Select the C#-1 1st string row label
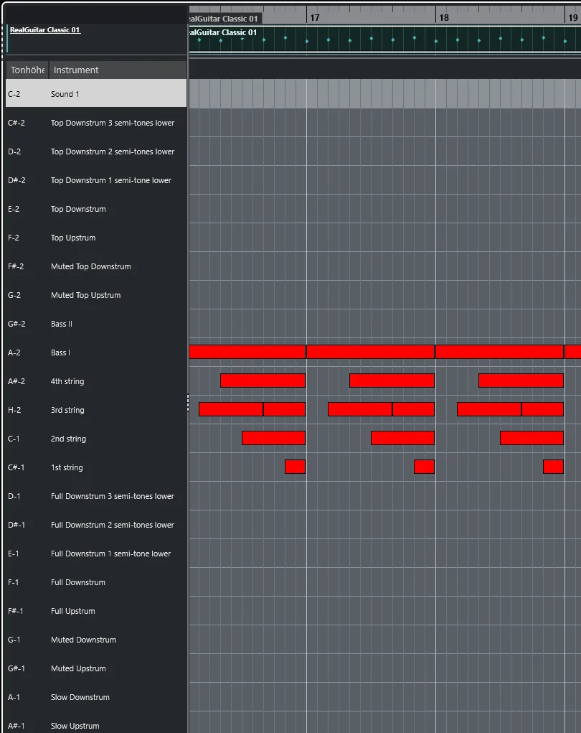The width and height of the screenshot is (581, 733). click(x=96, y=467)
